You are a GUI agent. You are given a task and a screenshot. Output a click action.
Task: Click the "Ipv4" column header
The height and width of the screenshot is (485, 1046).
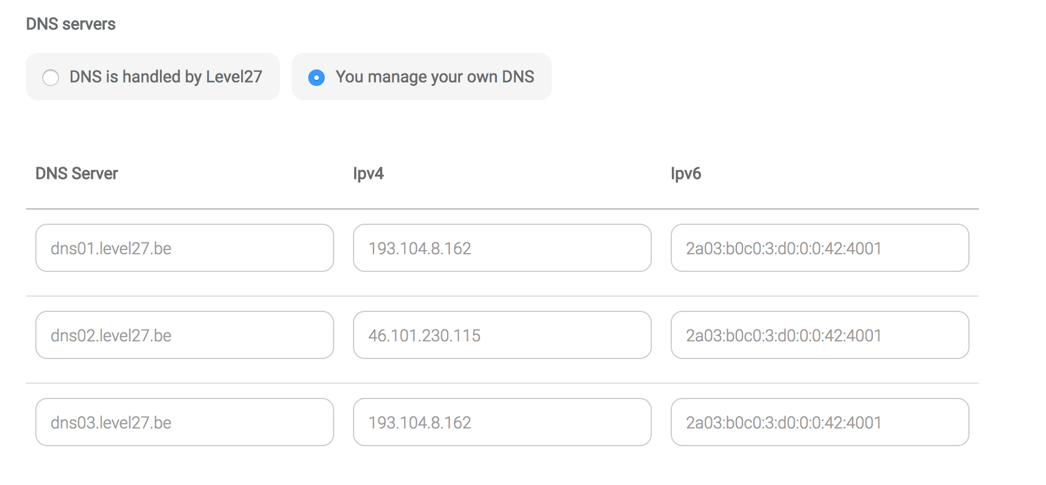(368, 174)
